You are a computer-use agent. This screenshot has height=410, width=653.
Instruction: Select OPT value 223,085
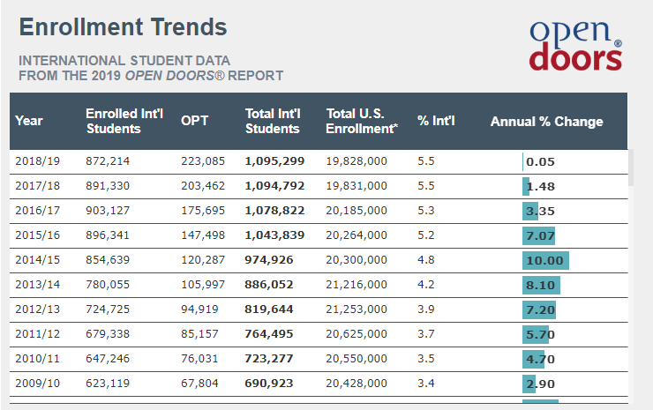coord(203,161)
